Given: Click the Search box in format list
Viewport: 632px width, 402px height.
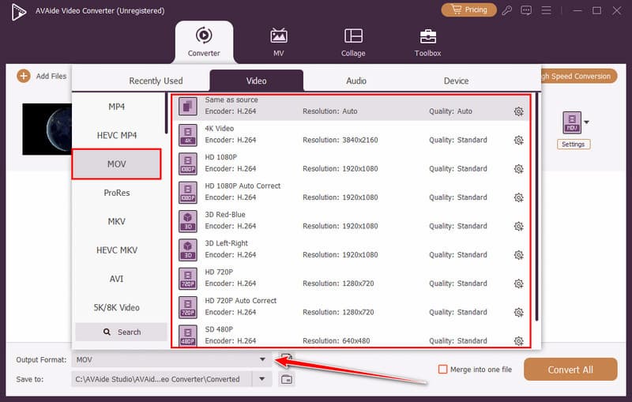Looking at the screenshot, I should tap(121, 332).
